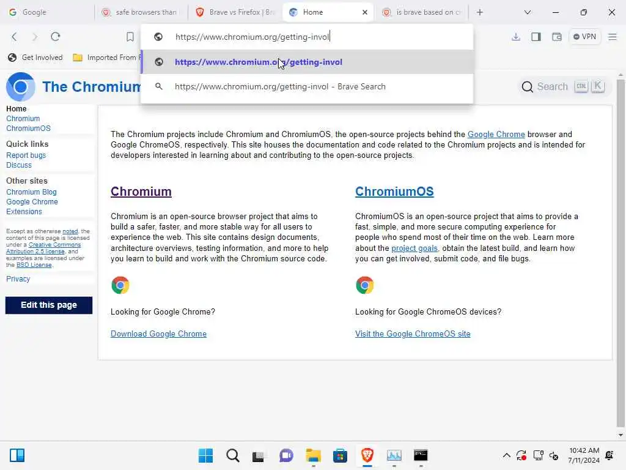This screenshot has height=470, width=626.
Task: Open the Chromium Blog link
Action: 31,192
